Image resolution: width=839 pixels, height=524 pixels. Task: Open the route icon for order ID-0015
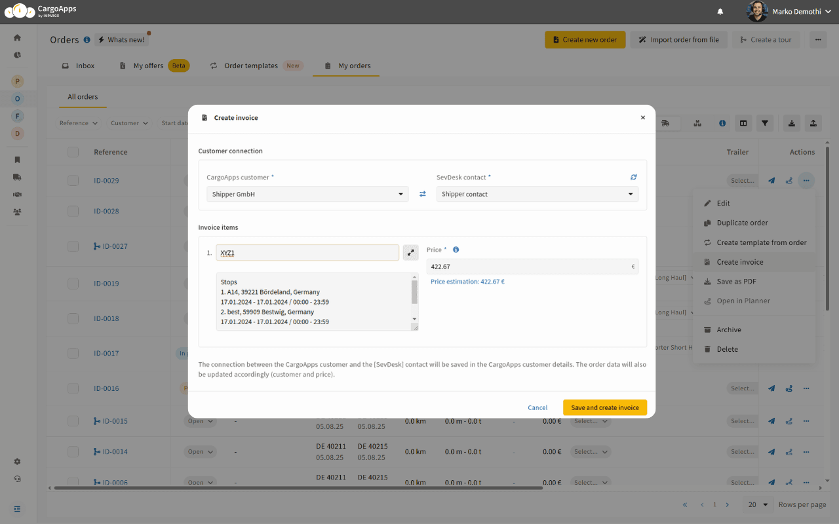pyautogui.click(x=789, y=421)
